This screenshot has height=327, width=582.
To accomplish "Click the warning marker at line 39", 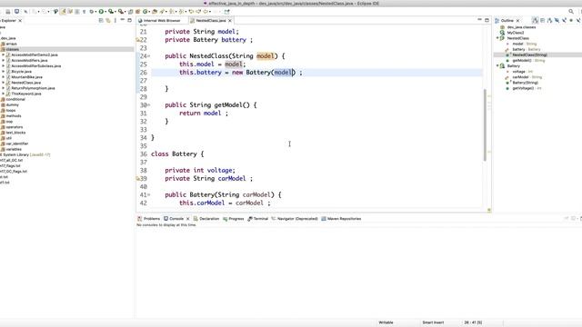I will [x=138, y=179].
